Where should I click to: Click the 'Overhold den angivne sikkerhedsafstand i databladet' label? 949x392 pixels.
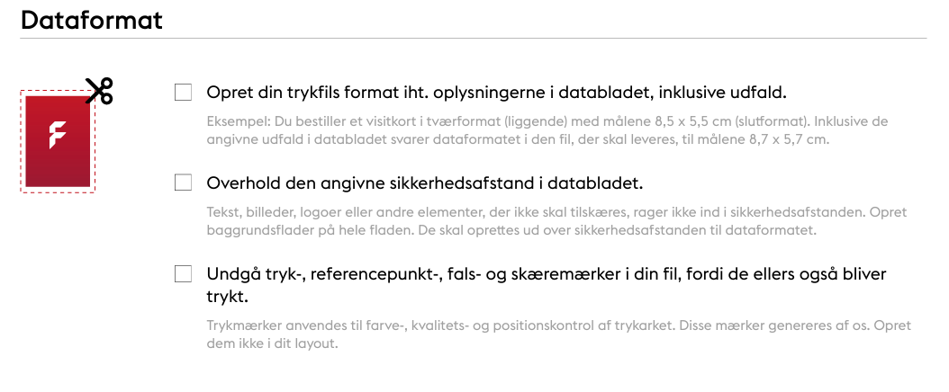tap(425, 183)
